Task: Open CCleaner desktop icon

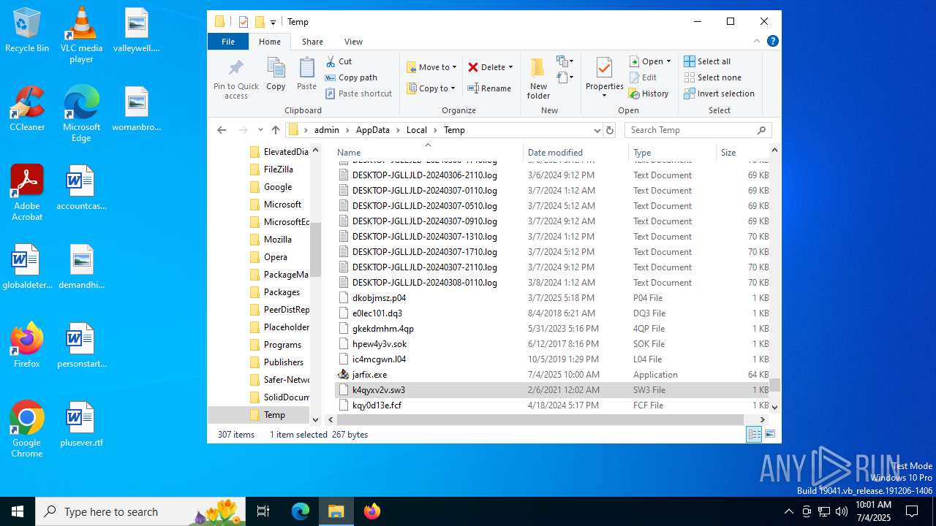Action: pyautogui.click(x=27, y=109)
